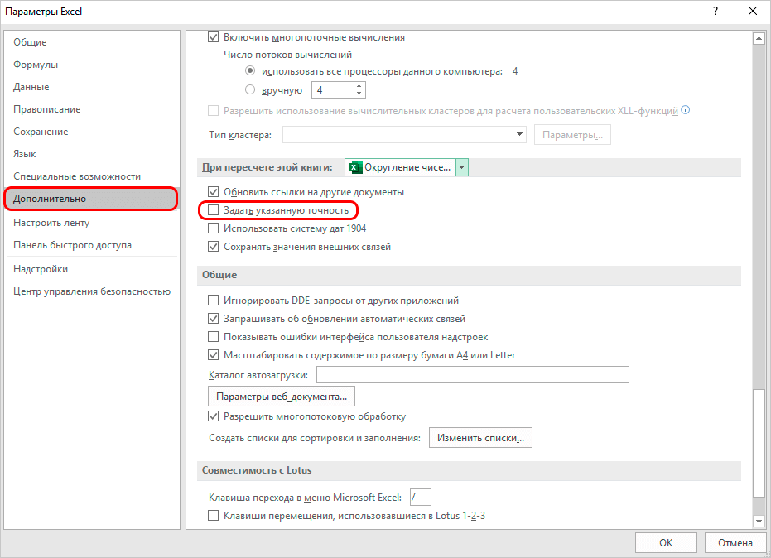Open the Тип кластера combo box
Image resolution: width=771 pixels, height=558 pixels.
tap(404, 134)
